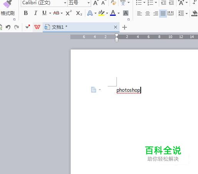Apply blue font color
Image resolution: width=198 pixels, height=174 pixels.
pyautogui.click(x=113, y=13)
